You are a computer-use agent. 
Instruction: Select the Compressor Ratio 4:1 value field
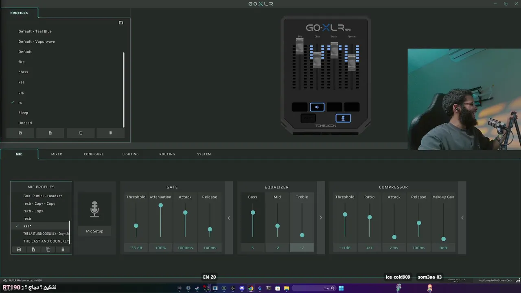pyautogui.click(x=370, y=248)
